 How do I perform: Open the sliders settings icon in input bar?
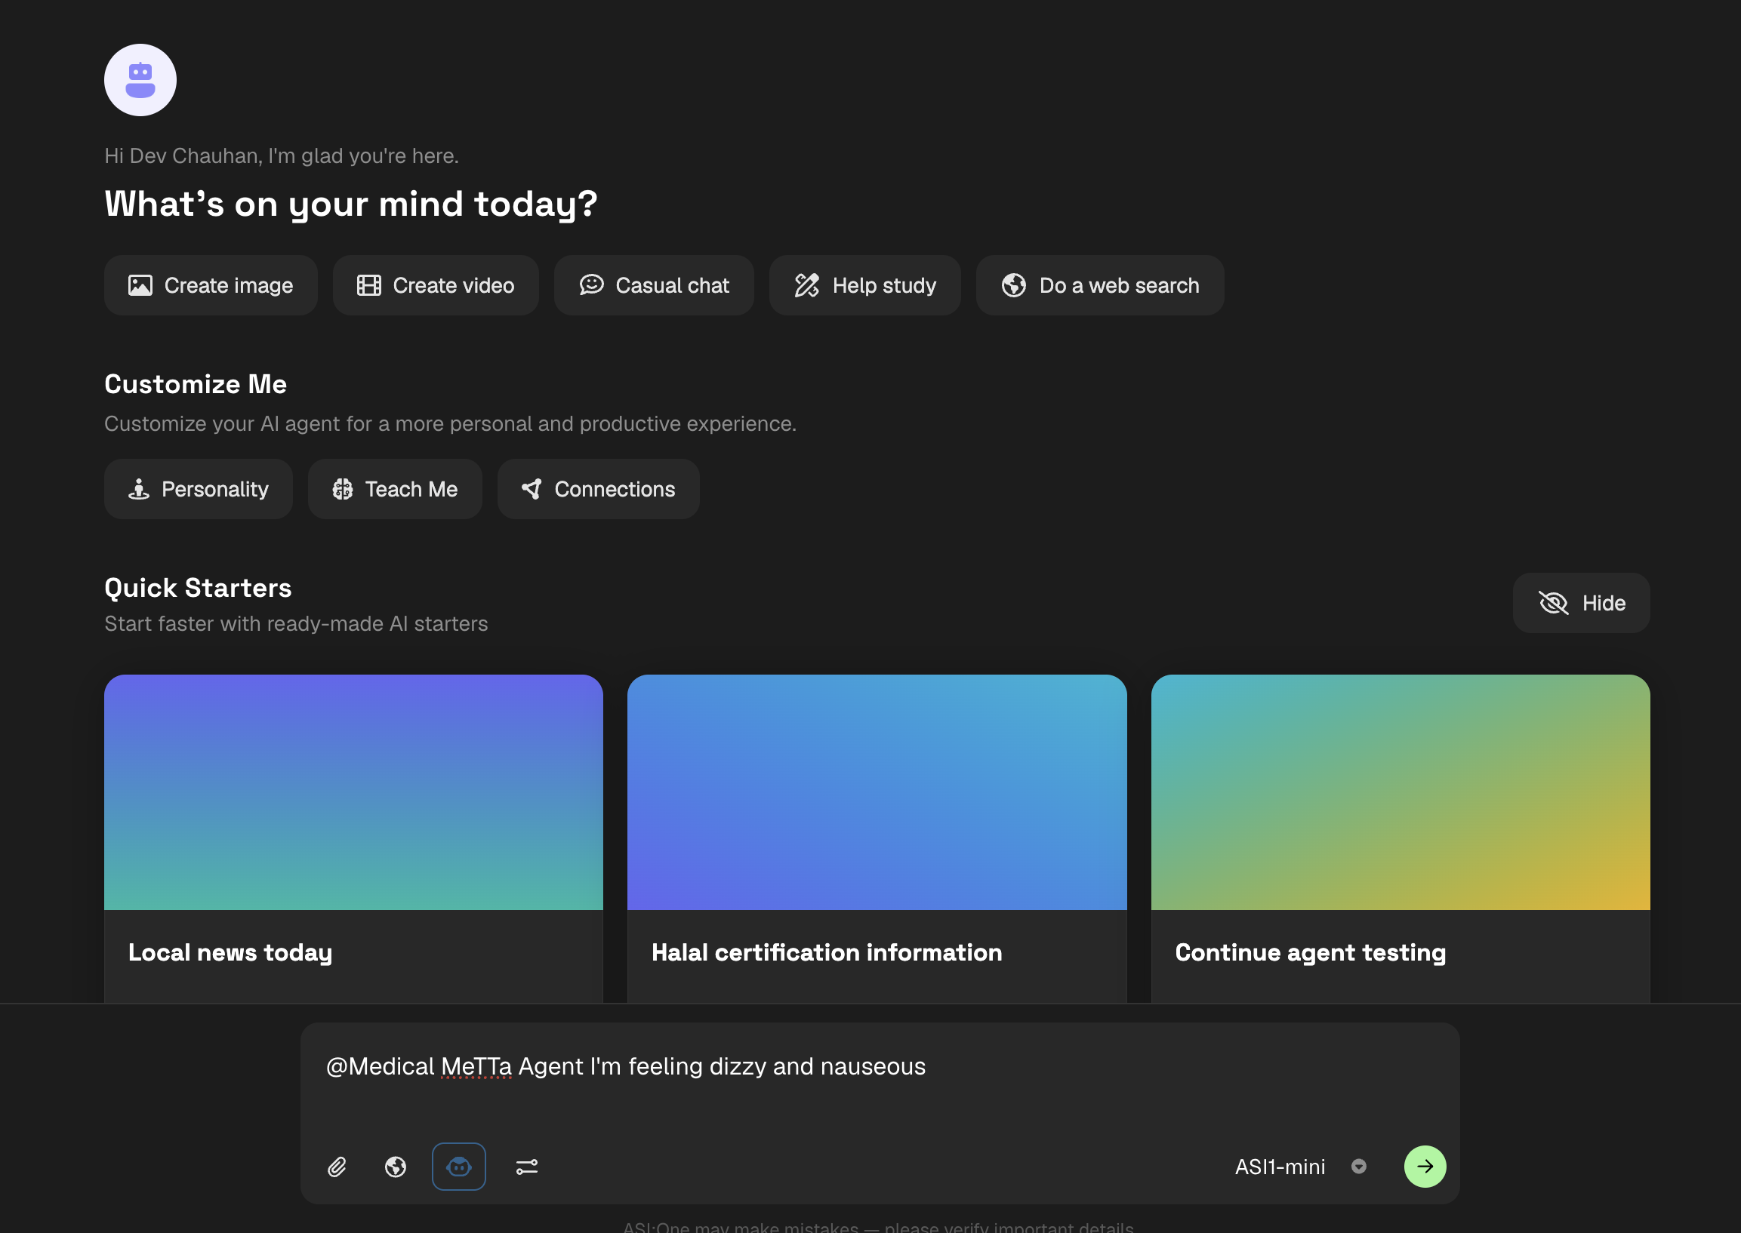click(x=527, y=1167)
